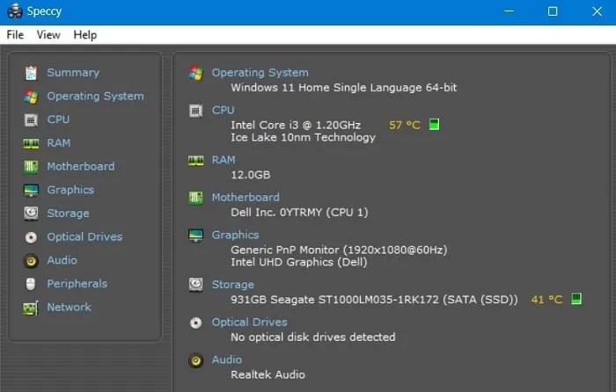Click the green CPU temperature indicator
Screen dimensions: 616x392
click(x=434, y=125)
